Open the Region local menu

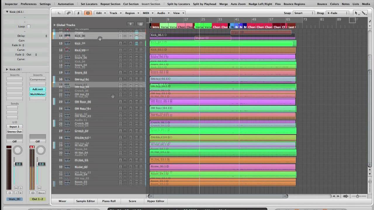(131, 13)
